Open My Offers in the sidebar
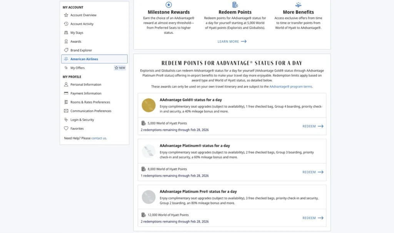The height and width of the screenshot is (233, 394). [x=77, y=68]
